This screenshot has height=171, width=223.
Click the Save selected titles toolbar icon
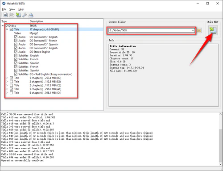click(18, 15)
